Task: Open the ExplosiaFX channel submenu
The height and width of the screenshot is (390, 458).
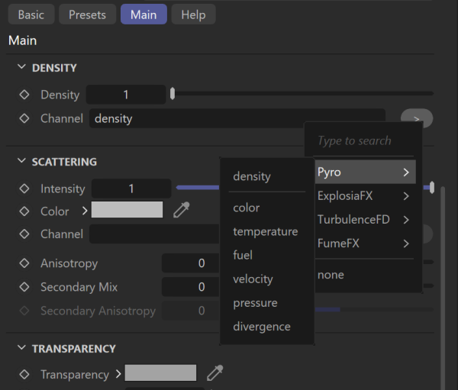Action: [363, 196]
